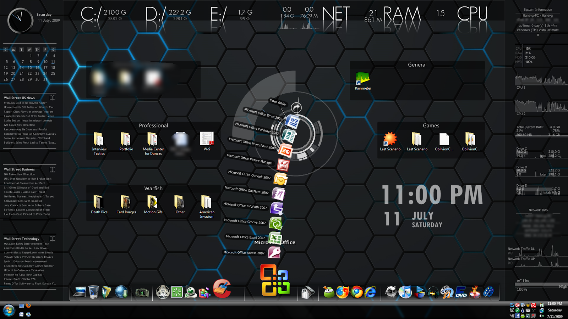Click the headphones audio dock icon

pyautogui.click(x=433, y=292)
